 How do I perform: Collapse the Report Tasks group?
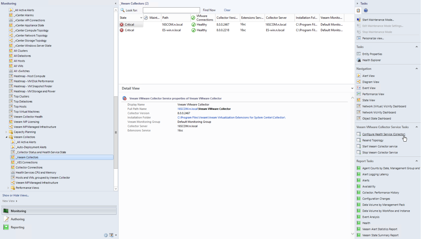417,161
